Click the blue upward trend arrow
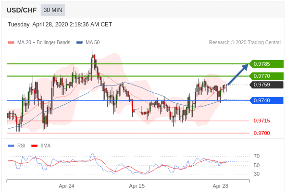Image resolution: width=286 pixels, height=195 pixels. (238, 74)
